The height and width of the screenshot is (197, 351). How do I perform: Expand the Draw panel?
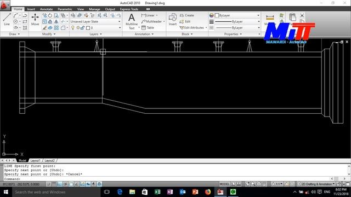pos(14,34)
